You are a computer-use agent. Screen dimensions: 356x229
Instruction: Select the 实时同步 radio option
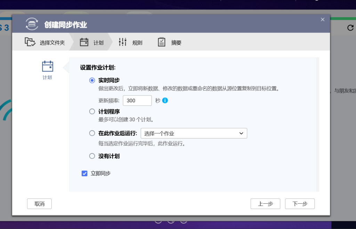(92, 80)
